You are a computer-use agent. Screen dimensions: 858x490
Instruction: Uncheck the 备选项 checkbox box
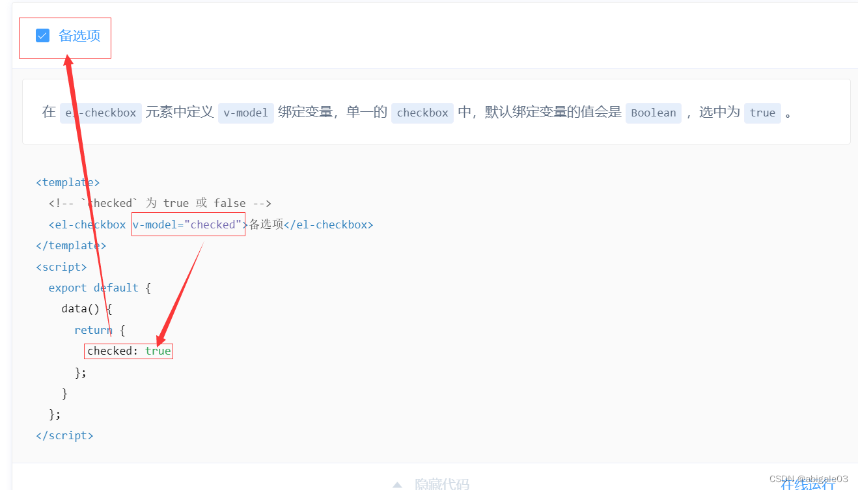(x=42, y=36)
